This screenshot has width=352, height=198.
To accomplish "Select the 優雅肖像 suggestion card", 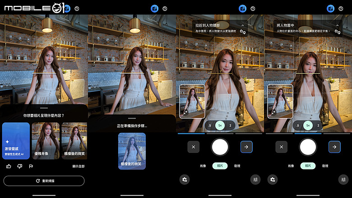I will [46, 141].
